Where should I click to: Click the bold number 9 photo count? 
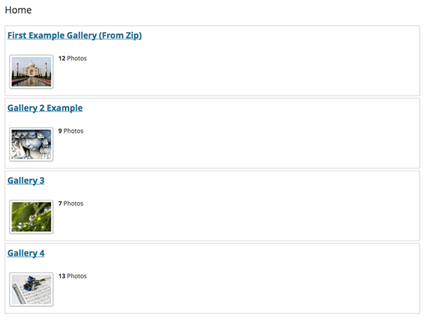(x=60, y=131)
